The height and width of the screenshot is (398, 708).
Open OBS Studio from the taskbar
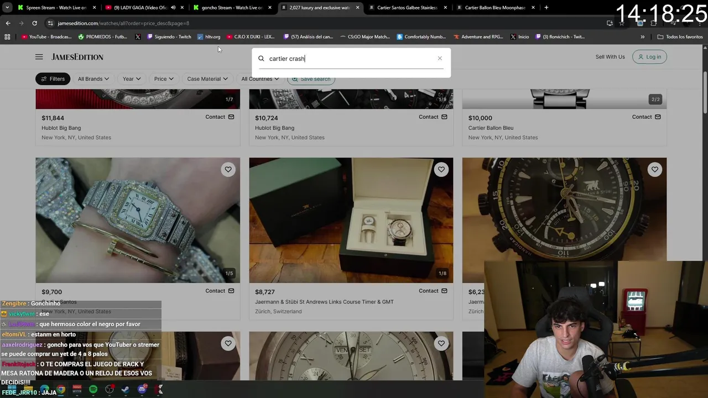(x=110, y=390)
